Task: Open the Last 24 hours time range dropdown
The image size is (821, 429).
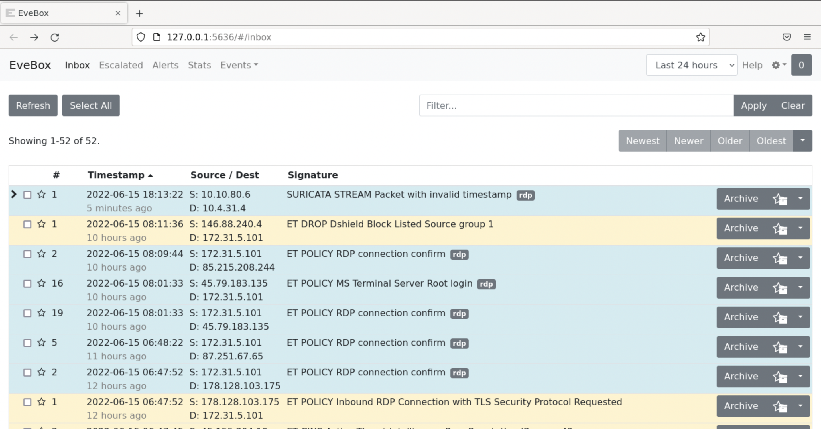Action: [692, 65]
